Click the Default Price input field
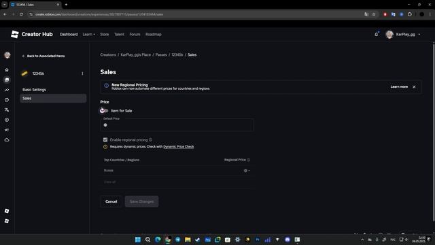Screen dimensions: 435x245 pyautogui.click(x=177, y=125)
